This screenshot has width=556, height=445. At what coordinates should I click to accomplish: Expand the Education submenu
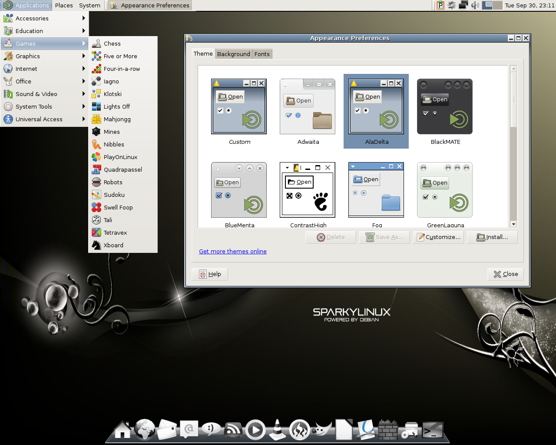pos(44,31)
